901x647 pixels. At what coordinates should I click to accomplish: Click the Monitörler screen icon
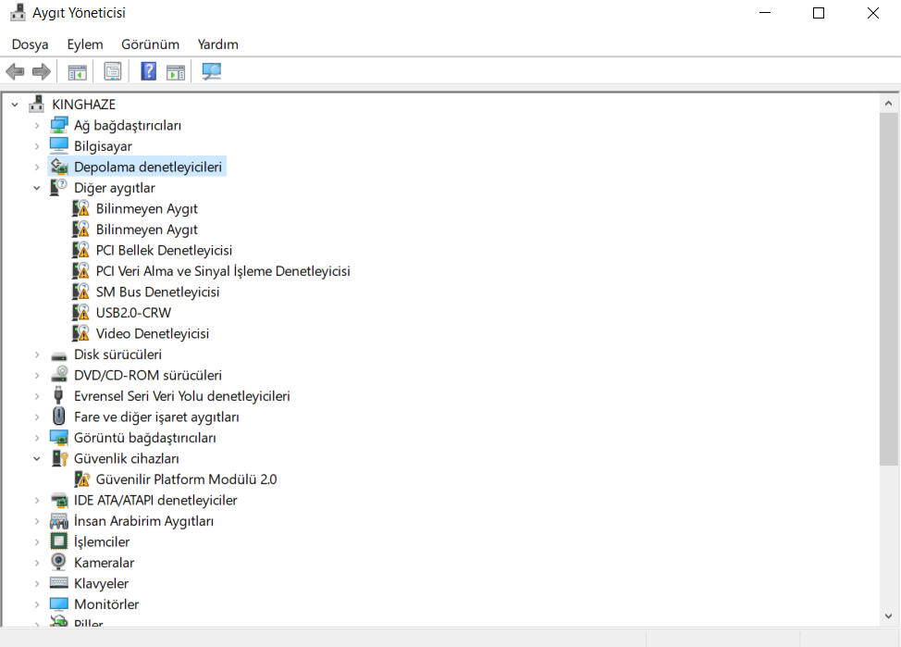pyautogui.click(x=58, y=603)
